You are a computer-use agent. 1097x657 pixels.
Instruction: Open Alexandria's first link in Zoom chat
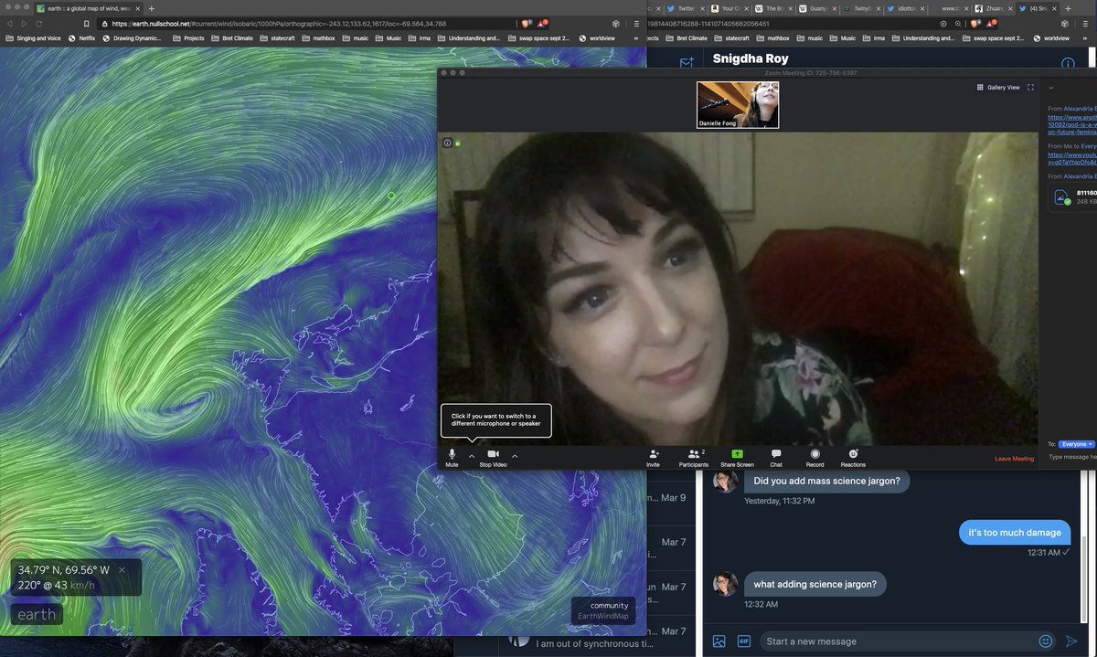(1072, 125)
